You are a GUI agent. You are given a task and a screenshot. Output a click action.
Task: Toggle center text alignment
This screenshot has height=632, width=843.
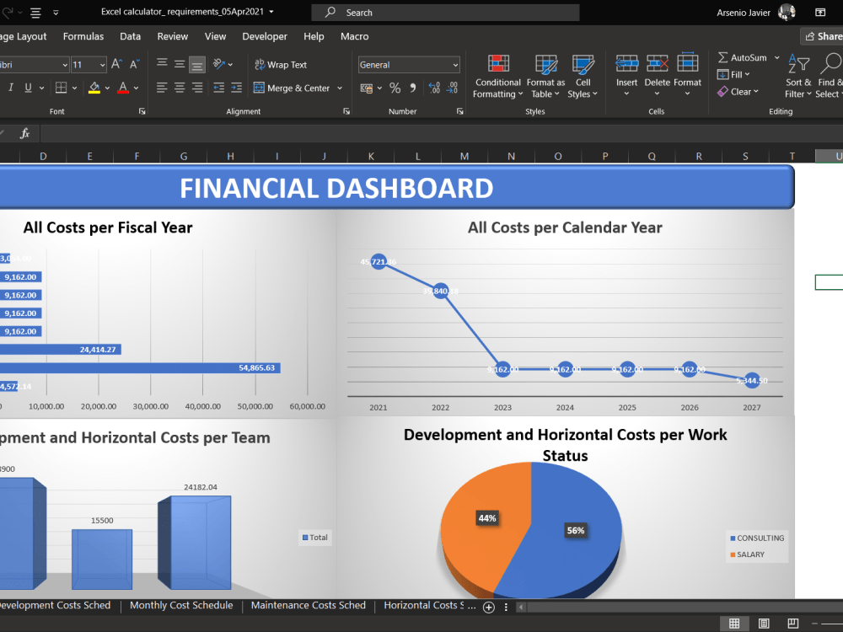[178, 87]
